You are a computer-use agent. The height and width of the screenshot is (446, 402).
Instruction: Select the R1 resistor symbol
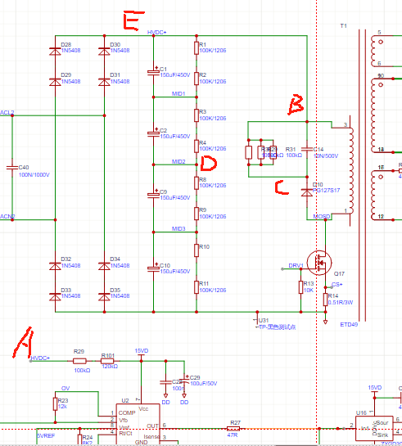click(196, 48)
